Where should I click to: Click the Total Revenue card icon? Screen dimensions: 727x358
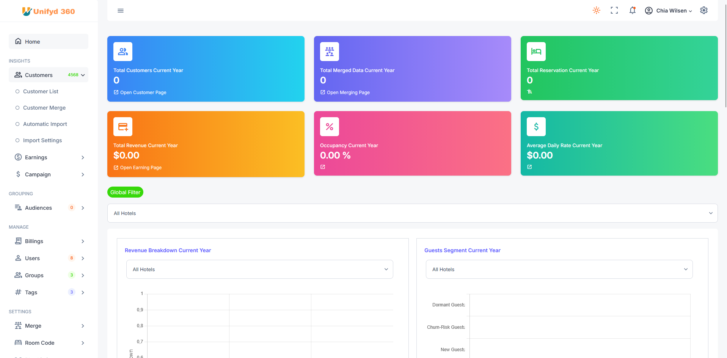[x=123, y=127]
